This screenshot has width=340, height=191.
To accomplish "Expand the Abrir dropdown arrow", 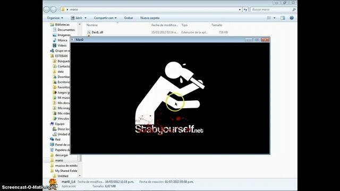I will tap(86, 18).
